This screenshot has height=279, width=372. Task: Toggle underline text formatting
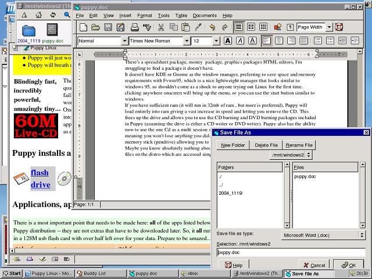coord(251,41)
